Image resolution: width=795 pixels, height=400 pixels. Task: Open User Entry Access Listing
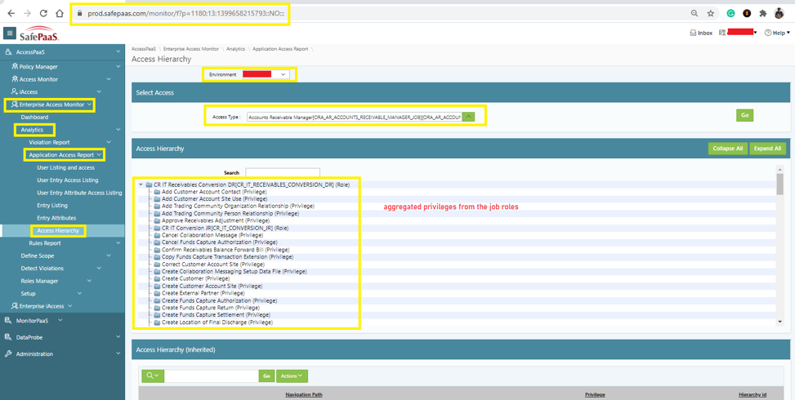[x=68, y=180]
